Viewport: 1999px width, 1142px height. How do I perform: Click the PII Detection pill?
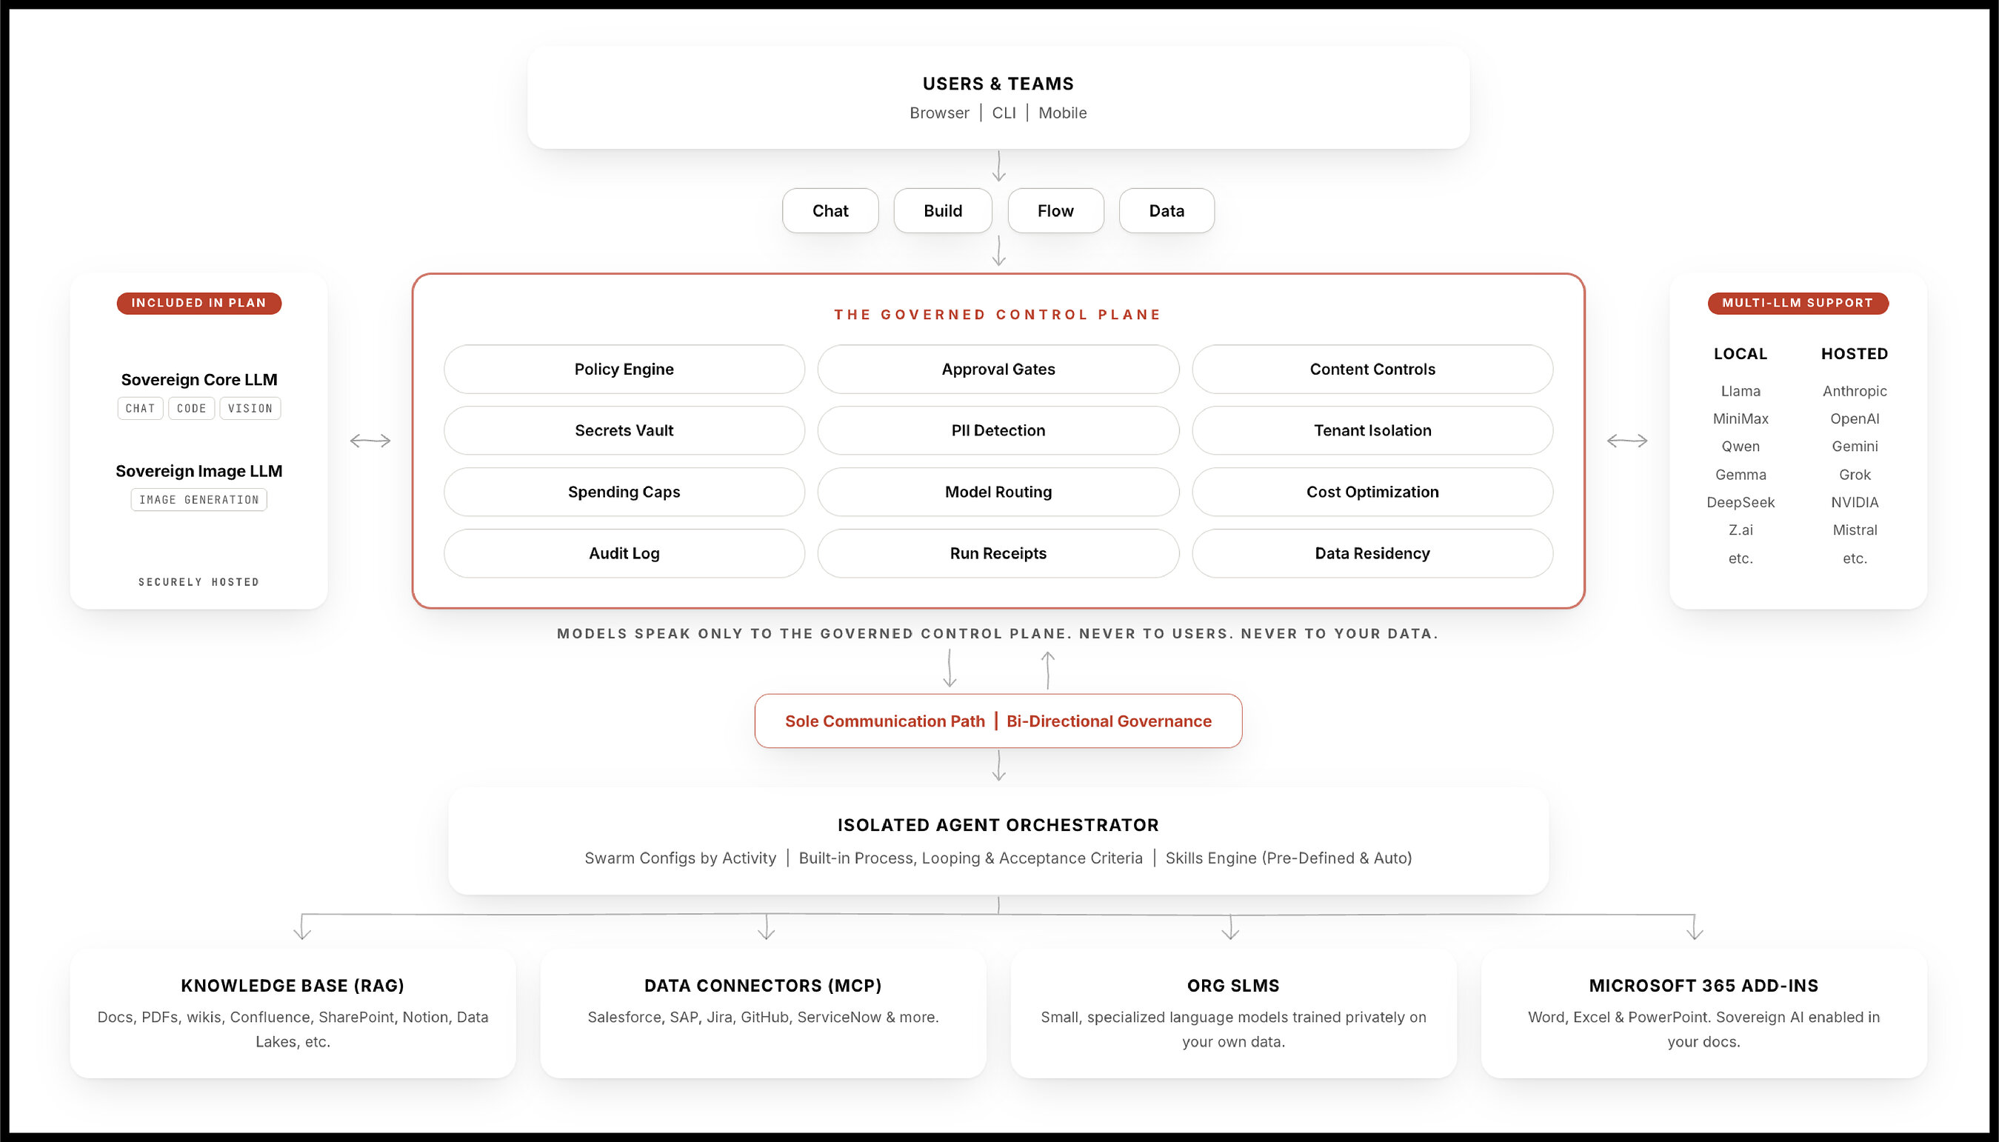(x=998, y=430)
